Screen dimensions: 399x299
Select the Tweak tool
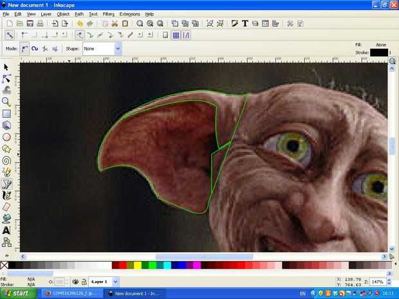point(6,90)
